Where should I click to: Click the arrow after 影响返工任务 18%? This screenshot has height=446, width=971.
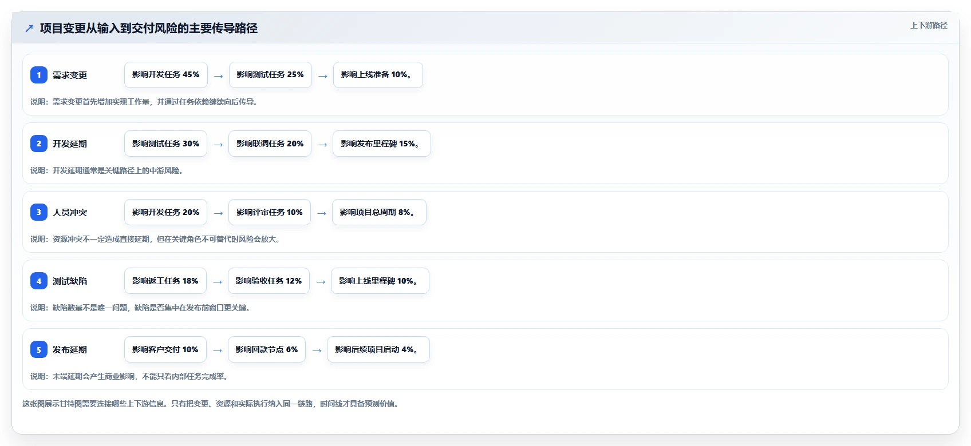218,281
